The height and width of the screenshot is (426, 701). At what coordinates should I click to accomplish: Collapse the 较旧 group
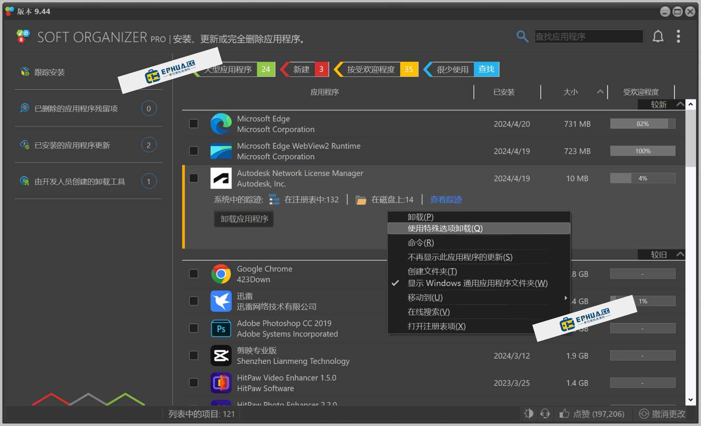(x=680, y=254)
